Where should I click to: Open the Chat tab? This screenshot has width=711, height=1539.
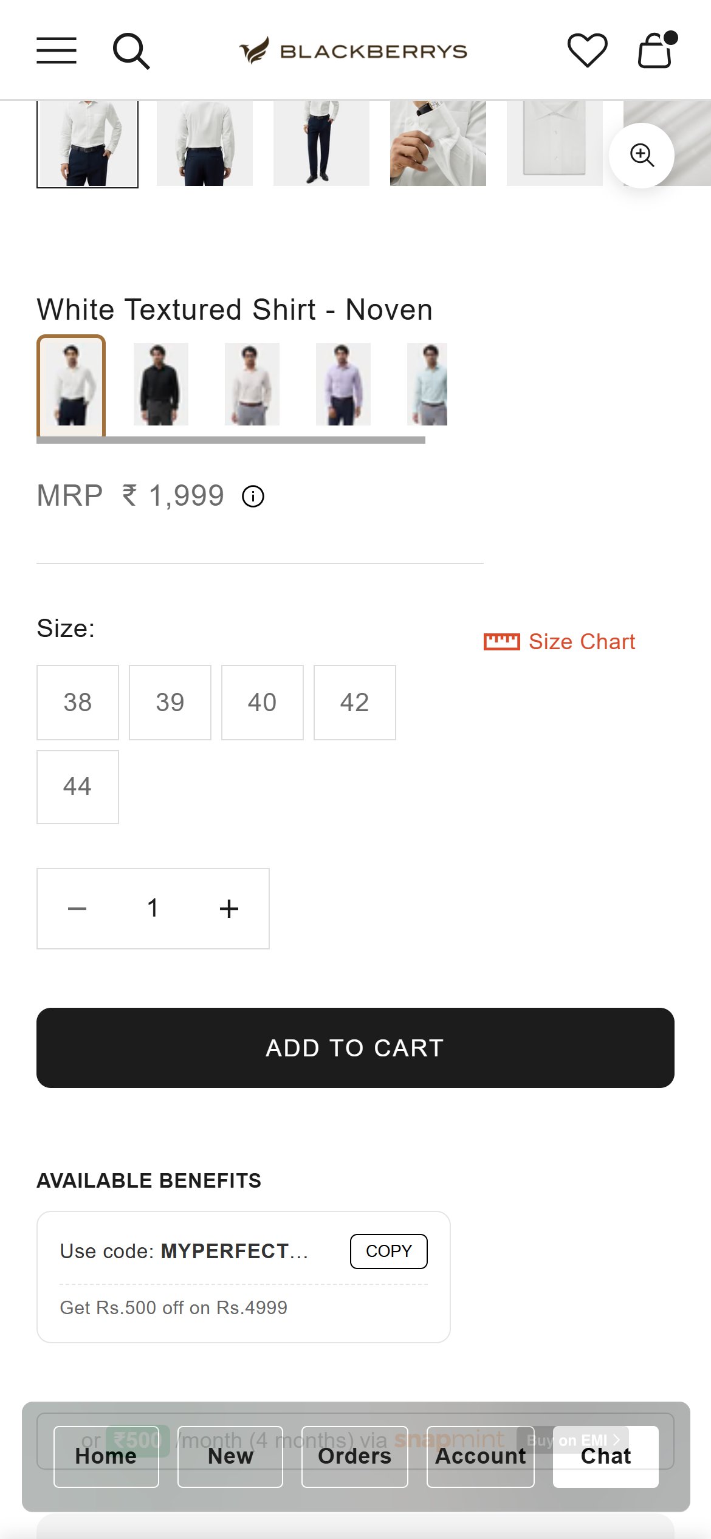[606, 1456]
